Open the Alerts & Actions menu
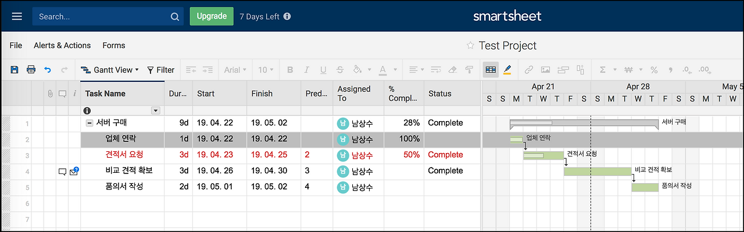The height and width of the screenshot is (232, 744). coord(62,45)
